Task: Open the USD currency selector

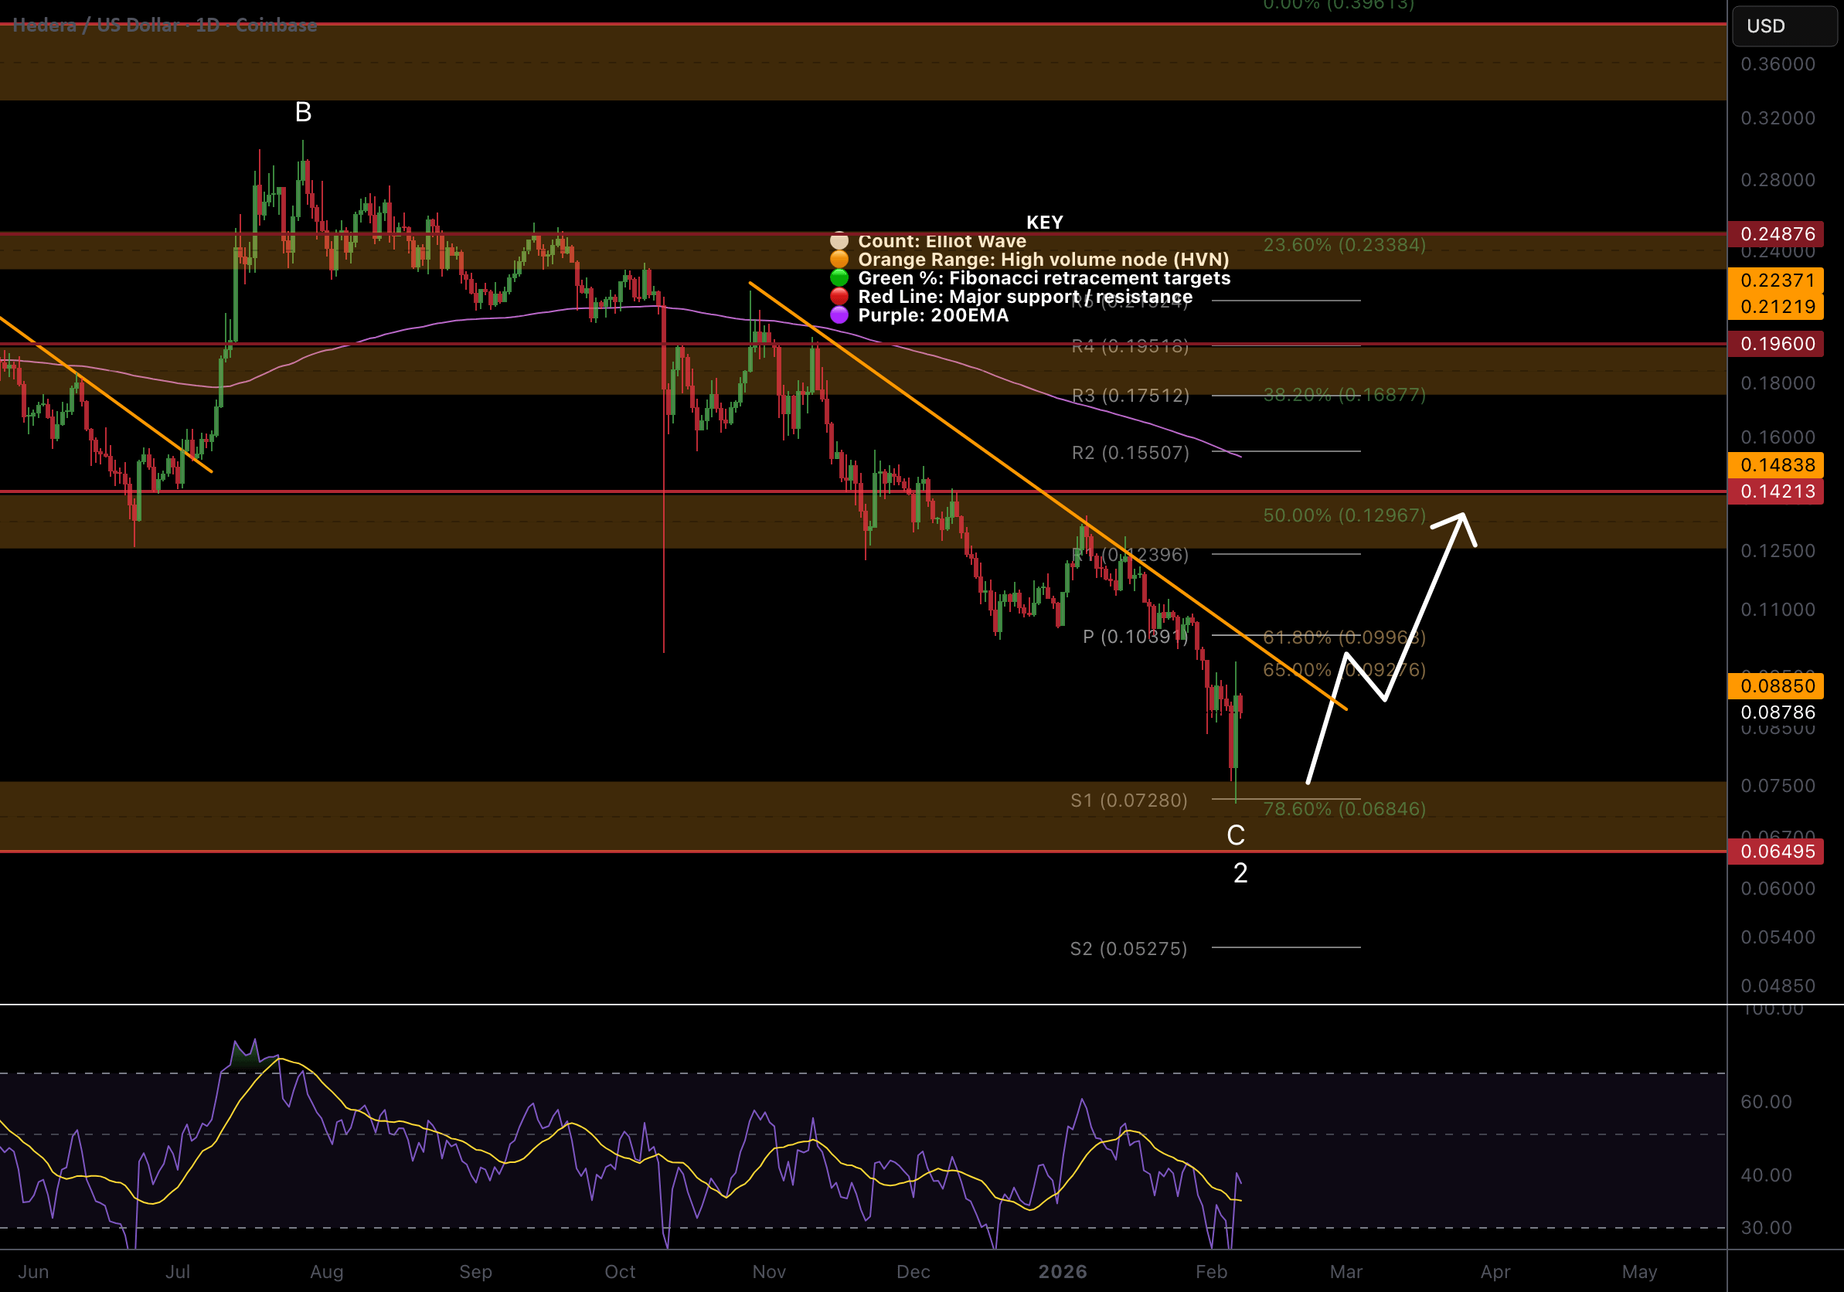Action: tap(1783, 25)
